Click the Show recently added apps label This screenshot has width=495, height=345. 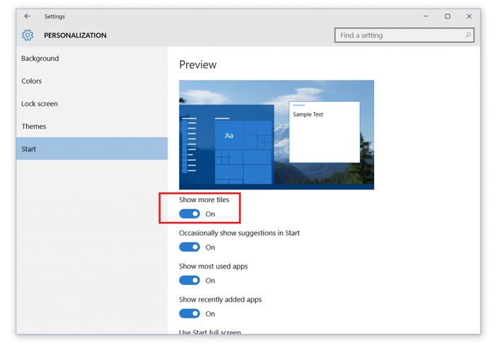click(221, 299)
